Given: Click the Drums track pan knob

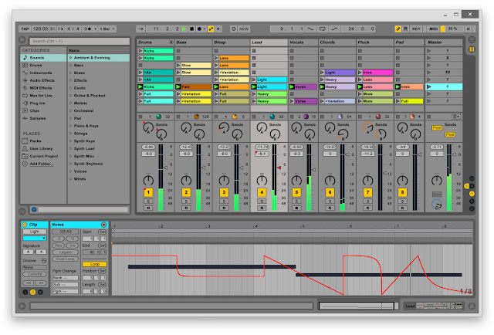Looking at the screenshot, I should tap(148, 180).
